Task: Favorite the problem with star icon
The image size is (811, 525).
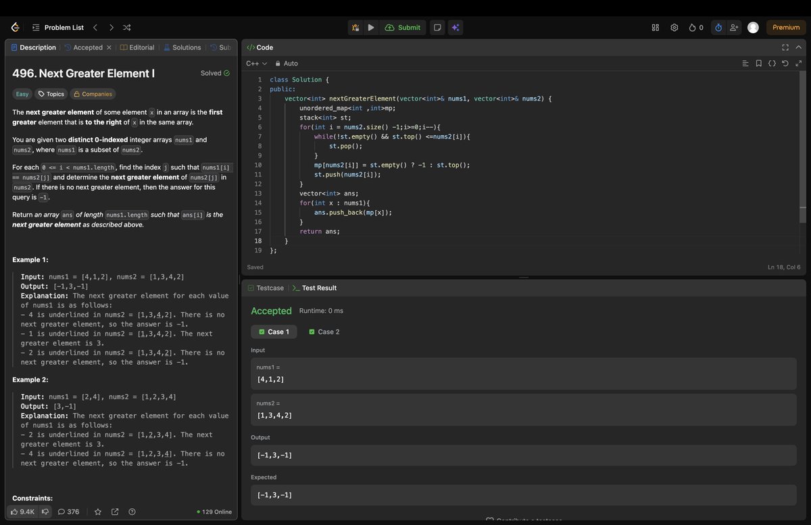Action: point(97,511)
